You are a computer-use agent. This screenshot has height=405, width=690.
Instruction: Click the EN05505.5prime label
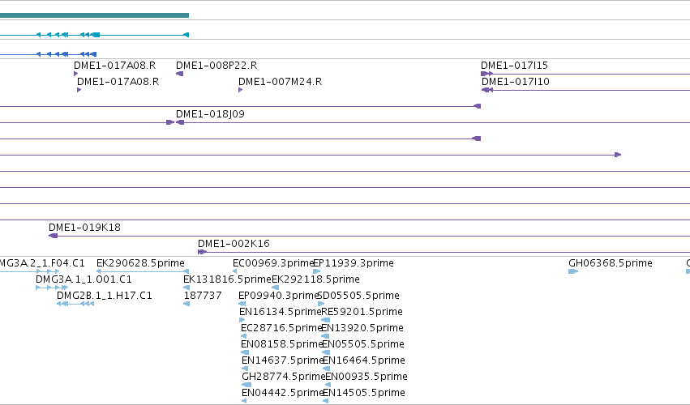pos(363,345)
